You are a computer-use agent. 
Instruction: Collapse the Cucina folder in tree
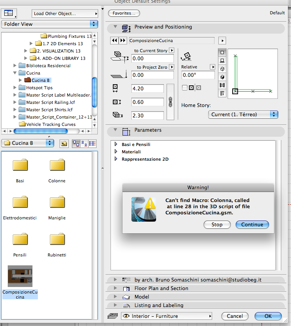coord(15,73)
